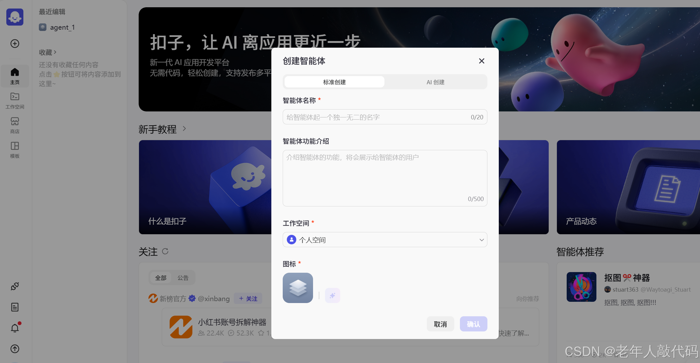Click the 智能体名称 name input field

click(x=376, y=117)
